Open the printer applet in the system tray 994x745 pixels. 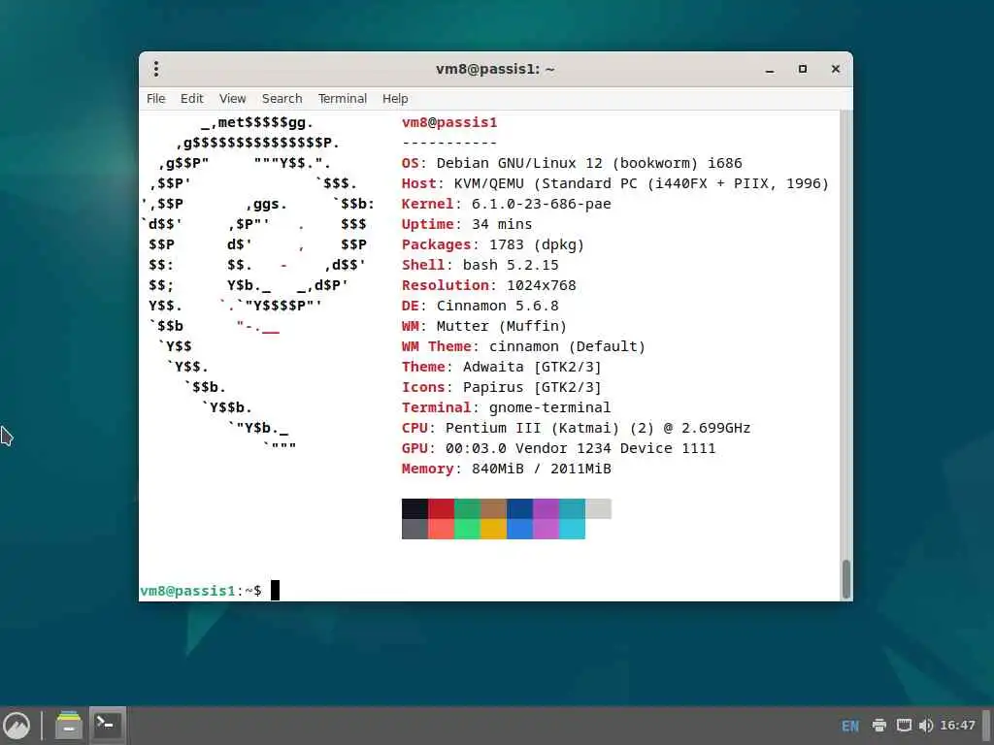coord(878,726)
